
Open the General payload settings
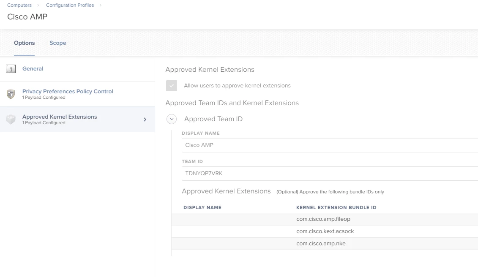[x=77, y=69]
